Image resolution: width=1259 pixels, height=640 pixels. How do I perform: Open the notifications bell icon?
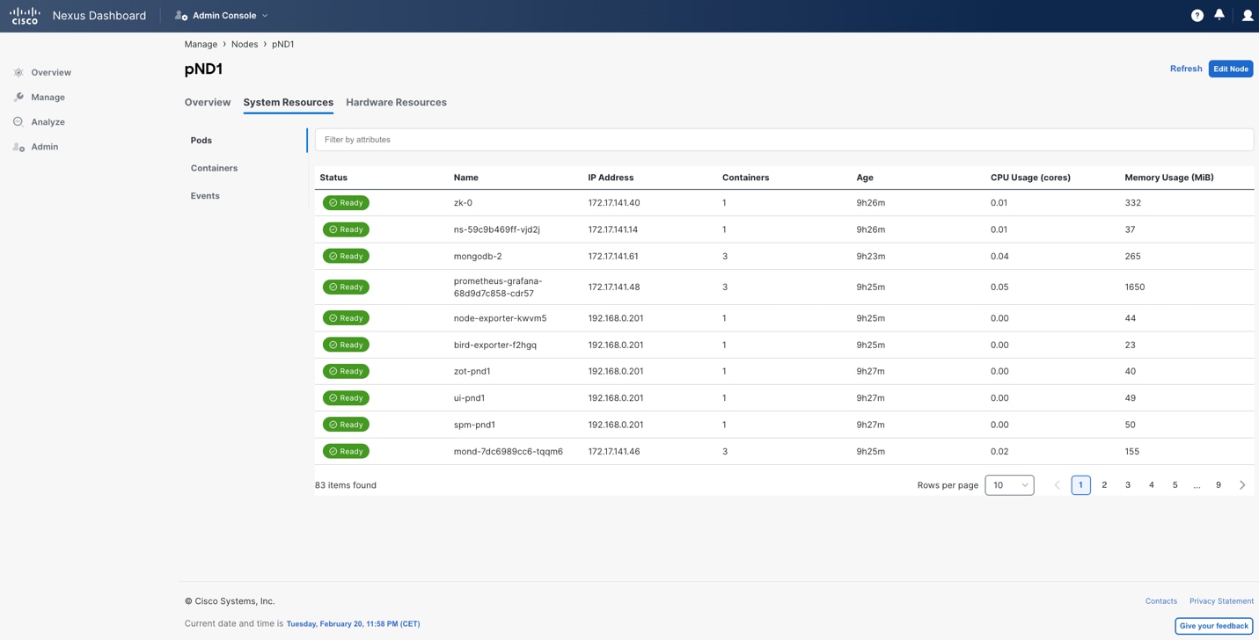[1219, 15]
